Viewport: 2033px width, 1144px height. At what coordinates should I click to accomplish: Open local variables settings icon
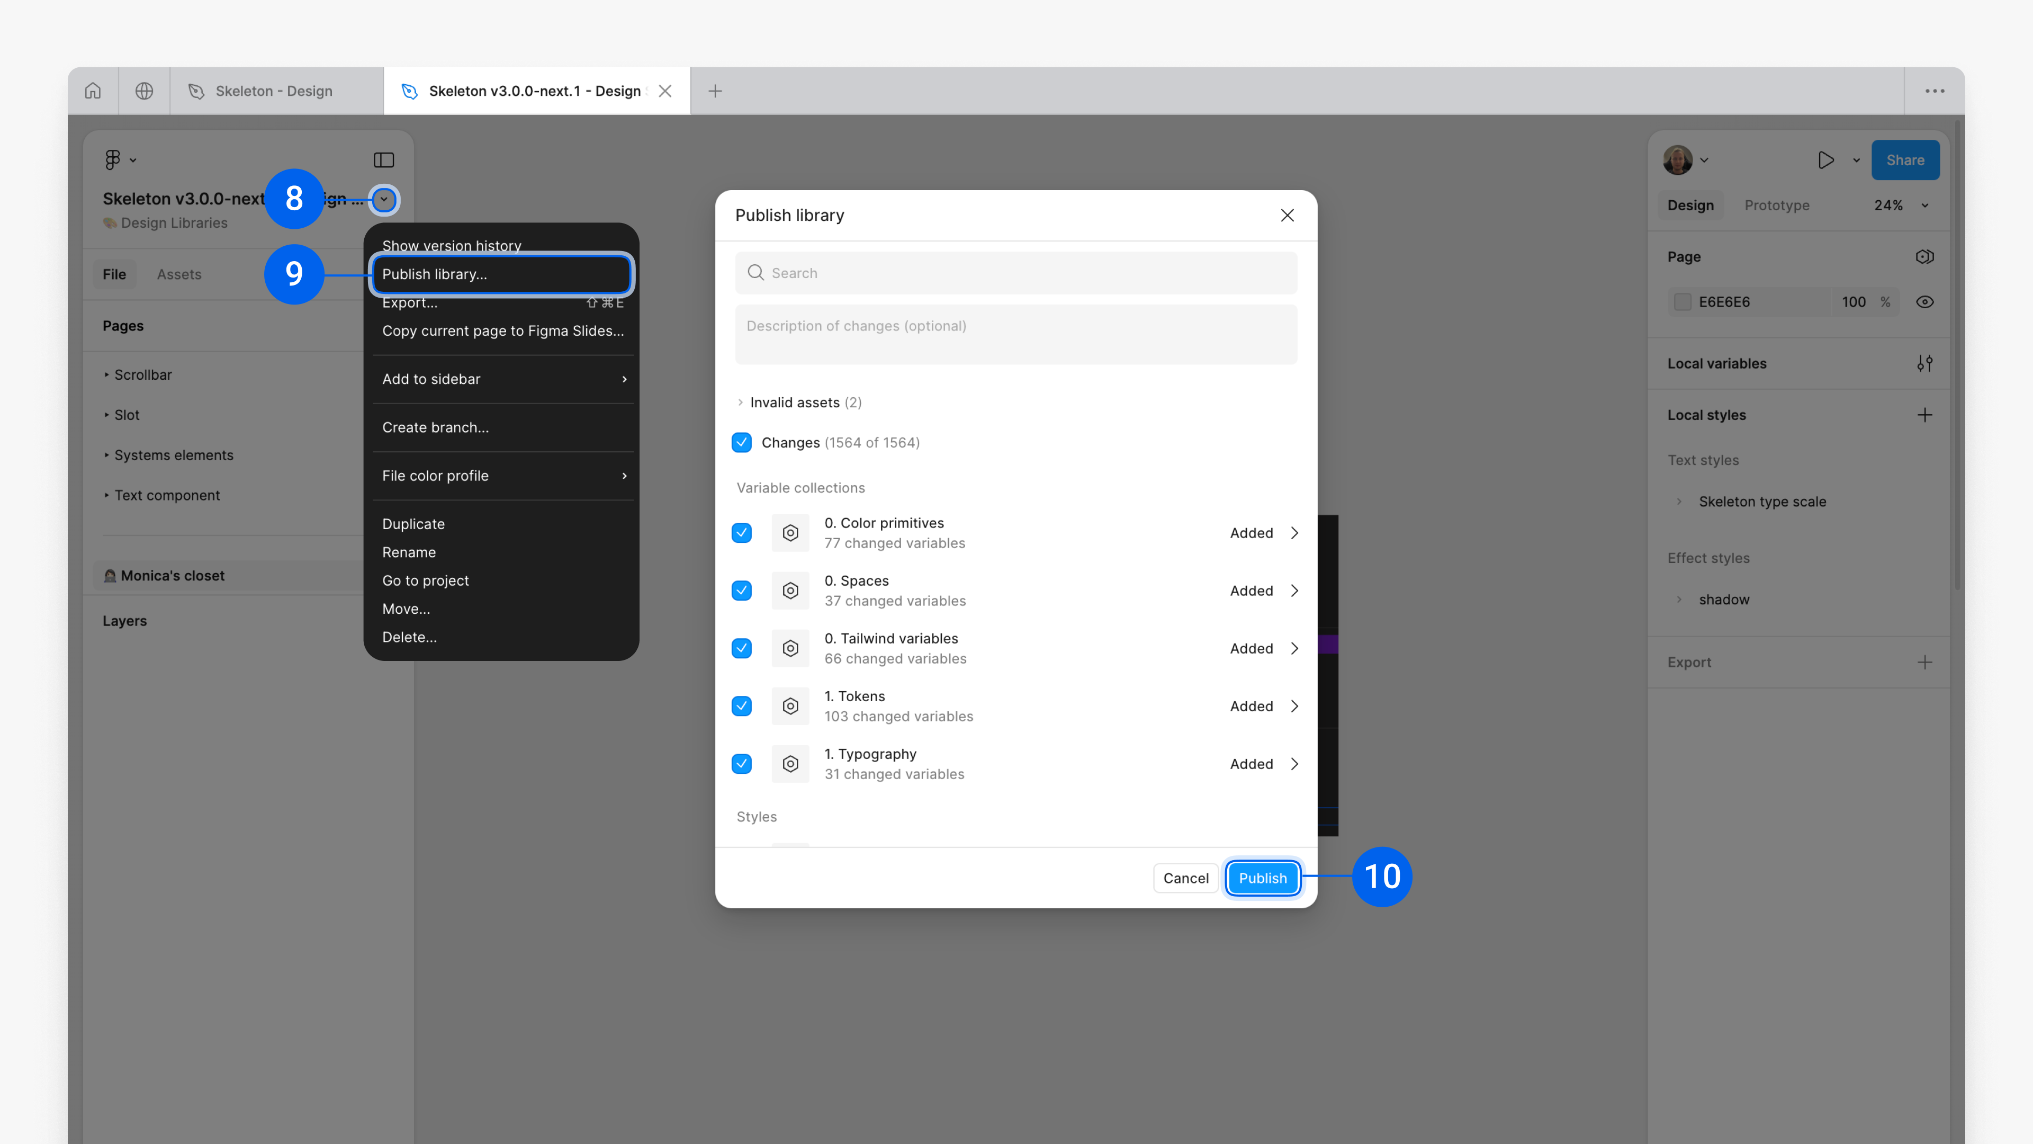(1924, 364)
